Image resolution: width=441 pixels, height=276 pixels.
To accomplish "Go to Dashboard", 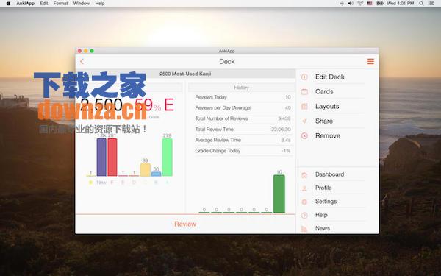I will pyautogui.click(x=329, y=174).
